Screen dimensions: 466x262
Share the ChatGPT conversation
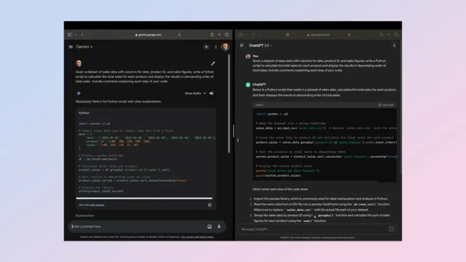[394, 45]
